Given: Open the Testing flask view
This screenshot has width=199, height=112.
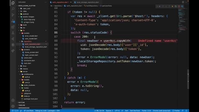Looking at the screenshot, I should [x=13, y=33].
